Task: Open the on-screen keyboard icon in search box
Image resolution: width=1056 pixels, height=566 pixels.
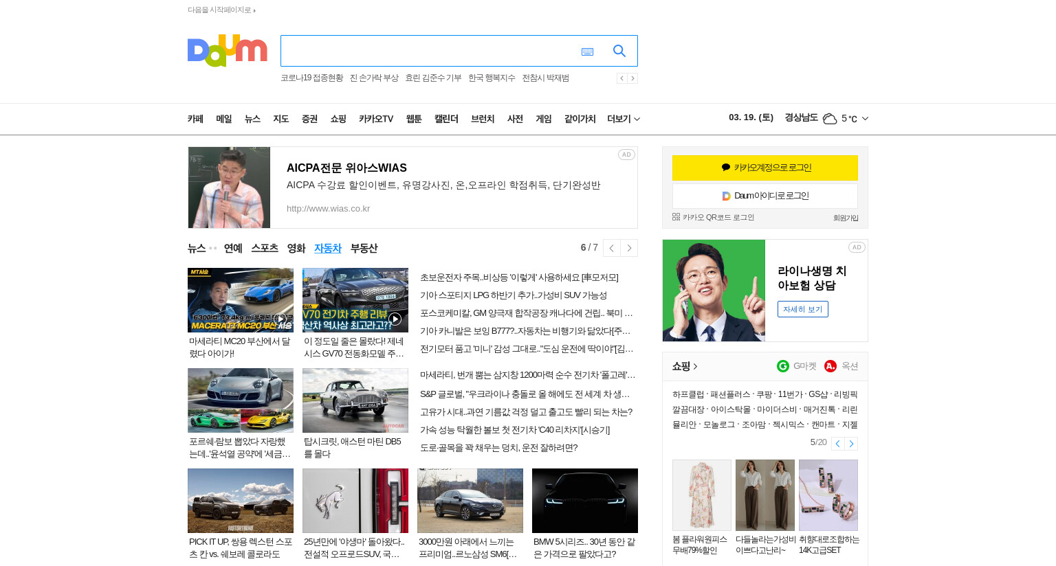Action: click(x=587, y=52)
